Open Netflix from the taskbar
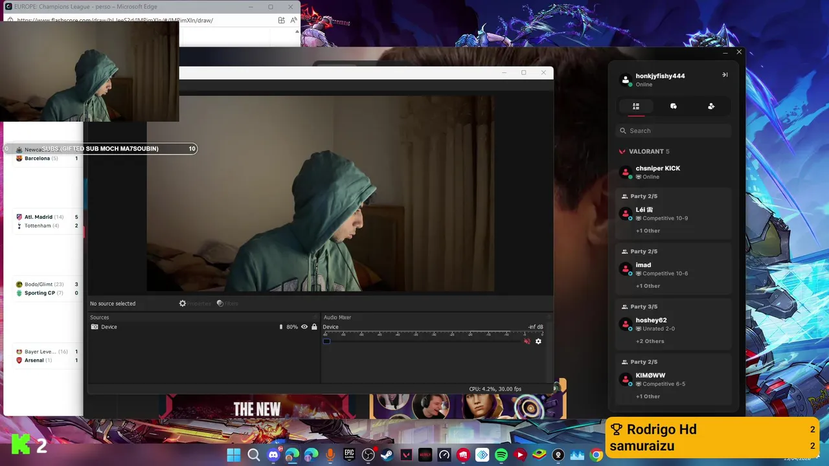 pos(425,455)
